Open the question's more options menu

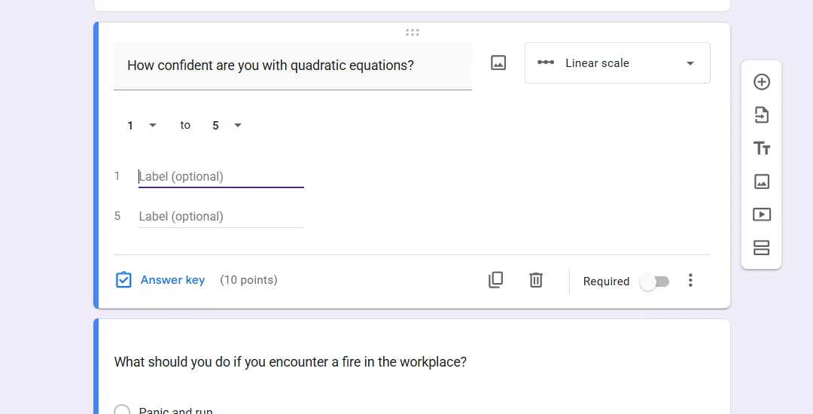(690, 281)
